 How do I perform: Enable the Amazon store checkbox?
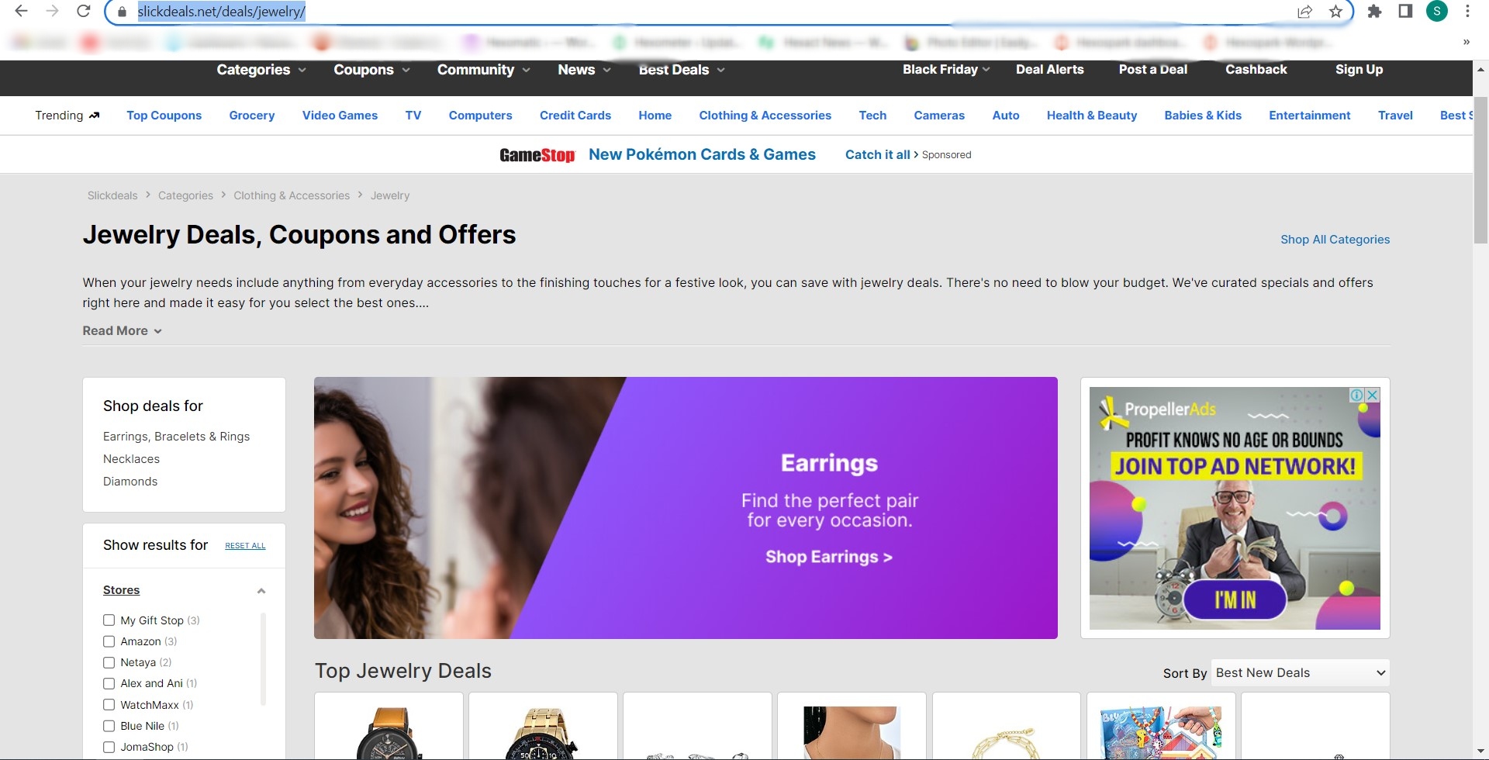[109, 641]
